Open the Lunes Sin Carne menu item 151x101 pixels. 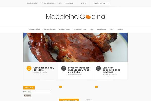tap(80, 29)
